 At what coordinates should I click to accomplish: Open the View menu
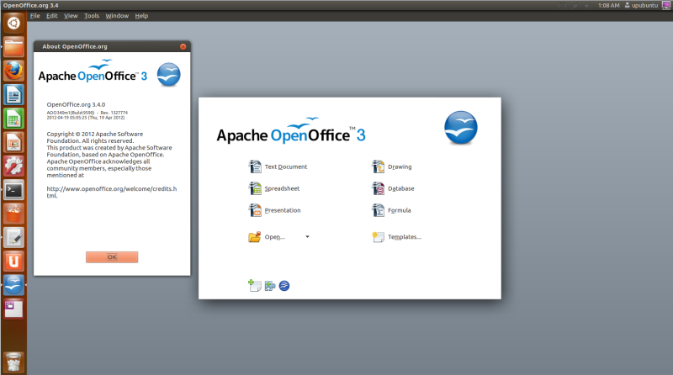(x=71, y=16)
